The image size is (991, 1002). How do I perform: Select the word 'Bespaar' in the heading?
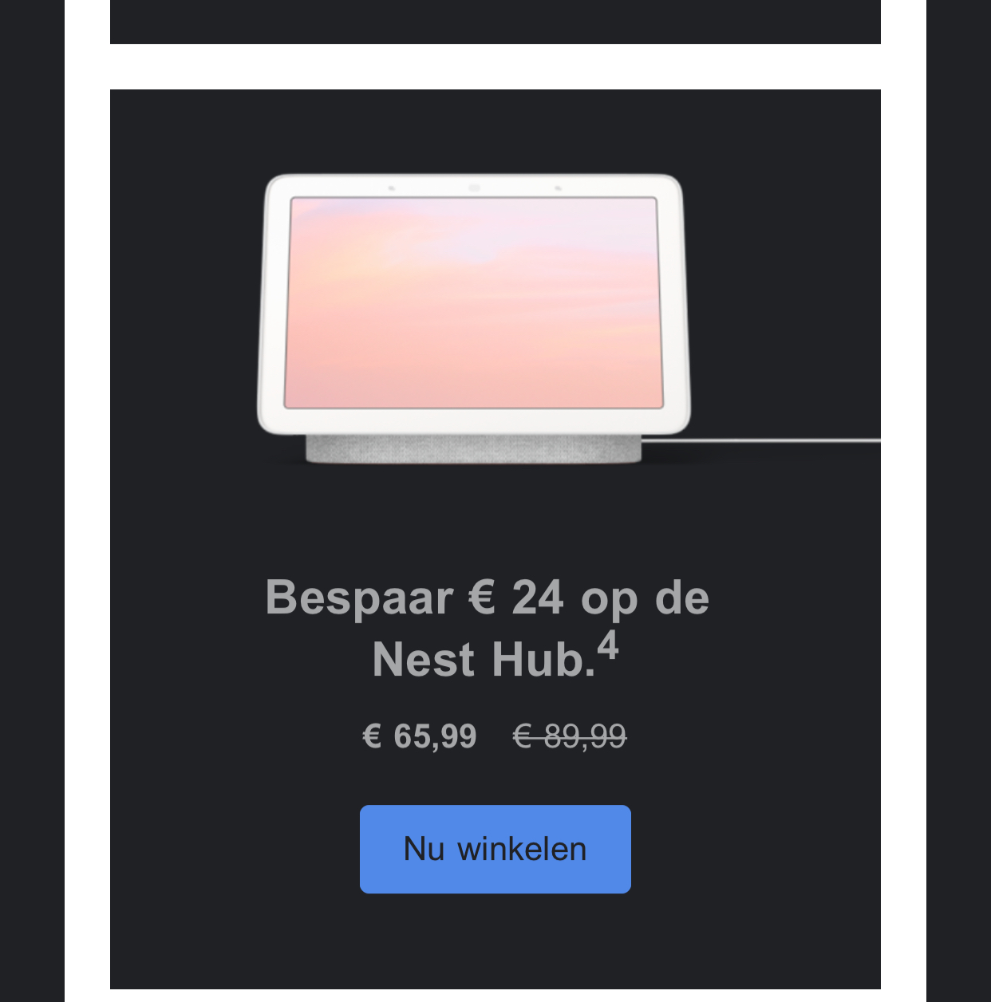pos(359,598)
